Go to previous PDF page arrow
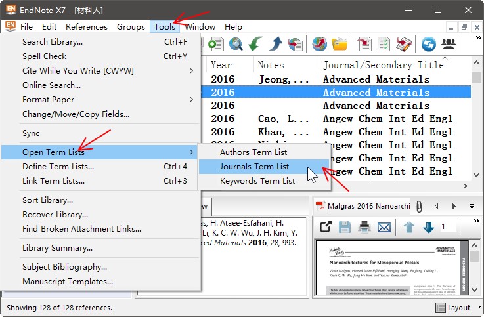This screenshot has height=317, width=484. (x=409, y=227)
